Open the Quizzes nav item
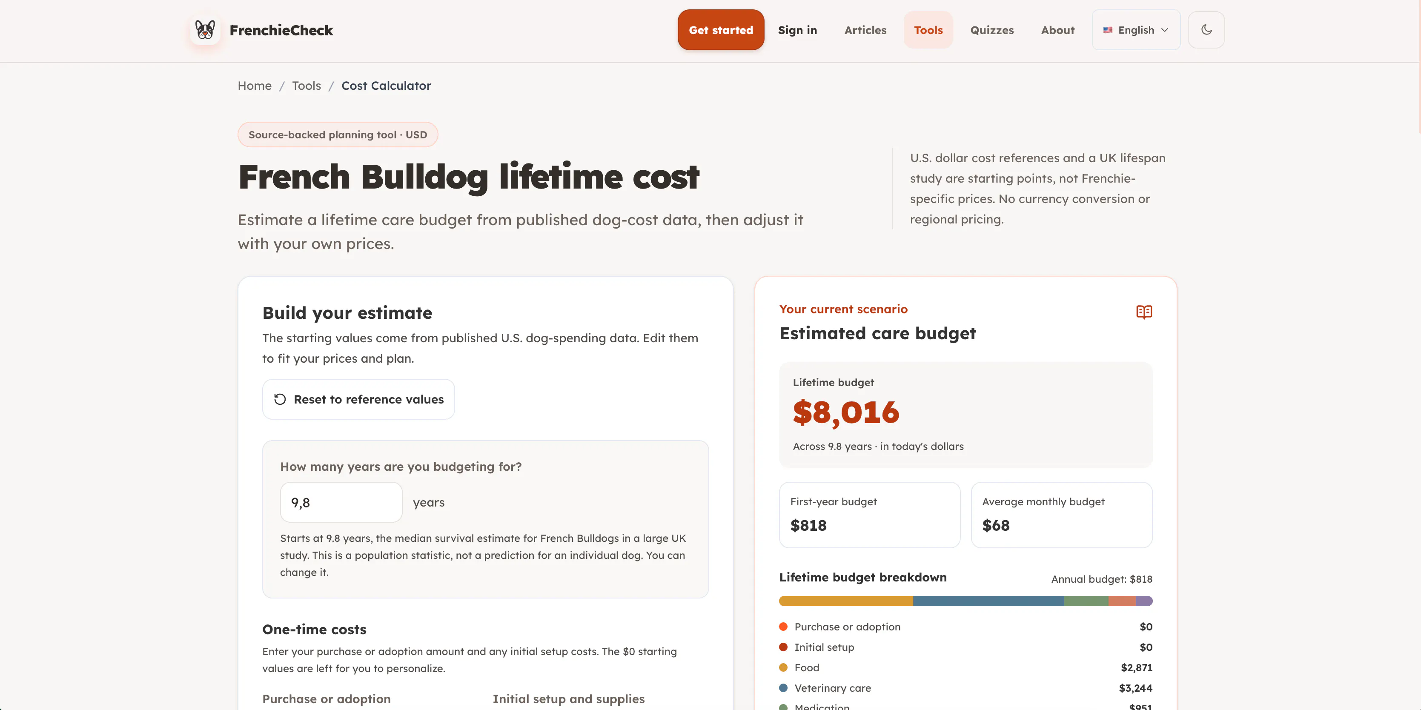The width and height of the screenshot is (1421, 710). coord(992,30)
